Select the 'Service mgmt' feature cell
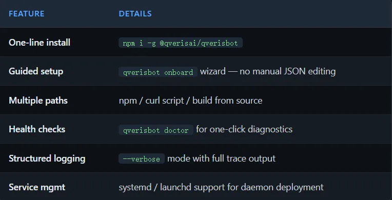This screenshot has height=200, width=392. click(x=37, y=187)
